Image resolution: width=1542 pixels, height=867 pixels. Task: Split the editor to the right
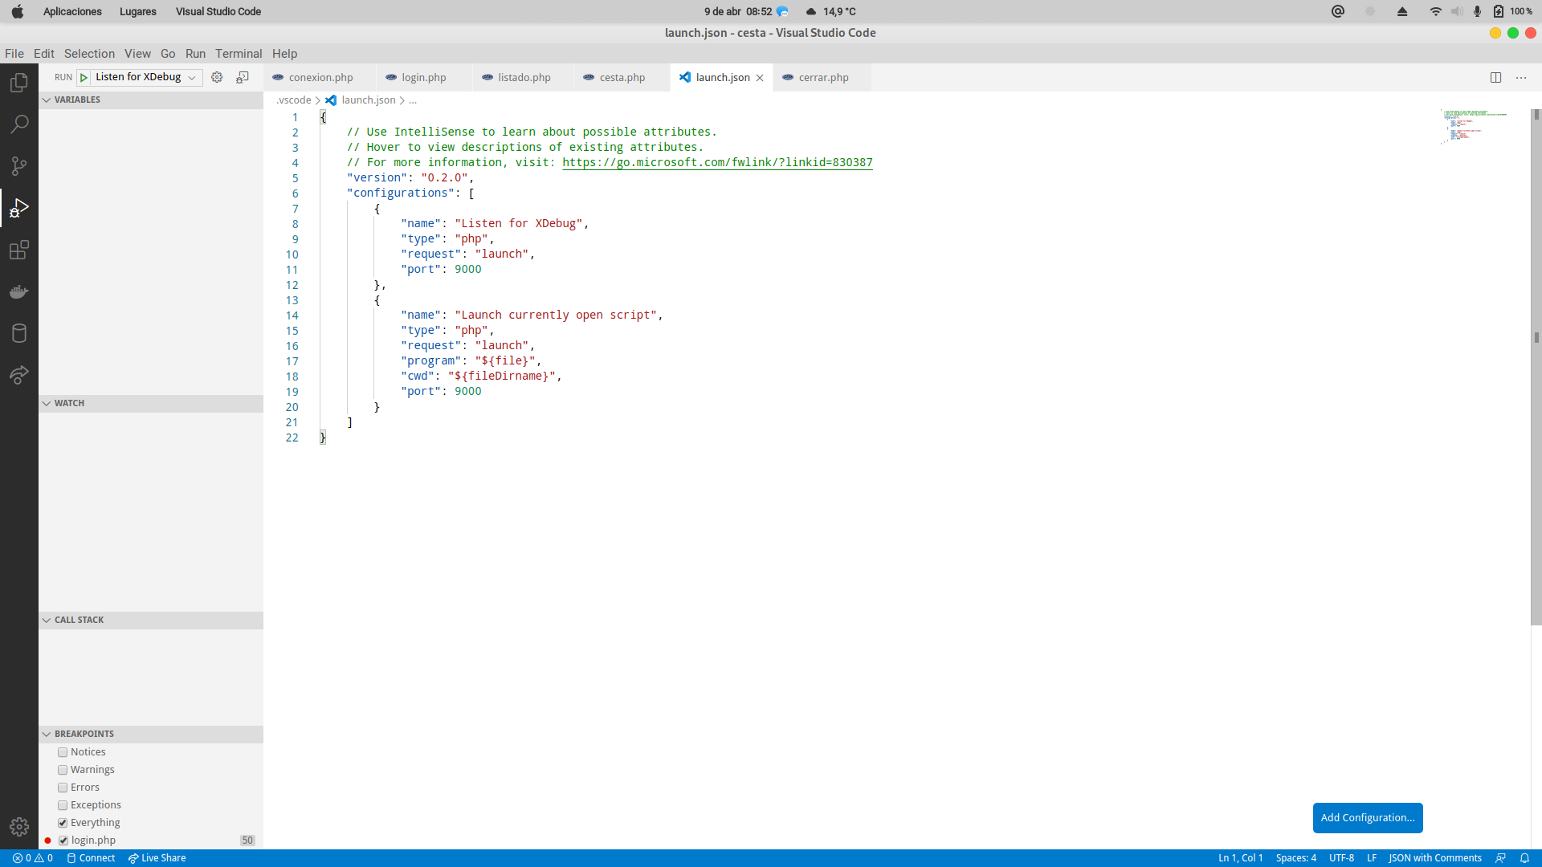point(1495,78)
